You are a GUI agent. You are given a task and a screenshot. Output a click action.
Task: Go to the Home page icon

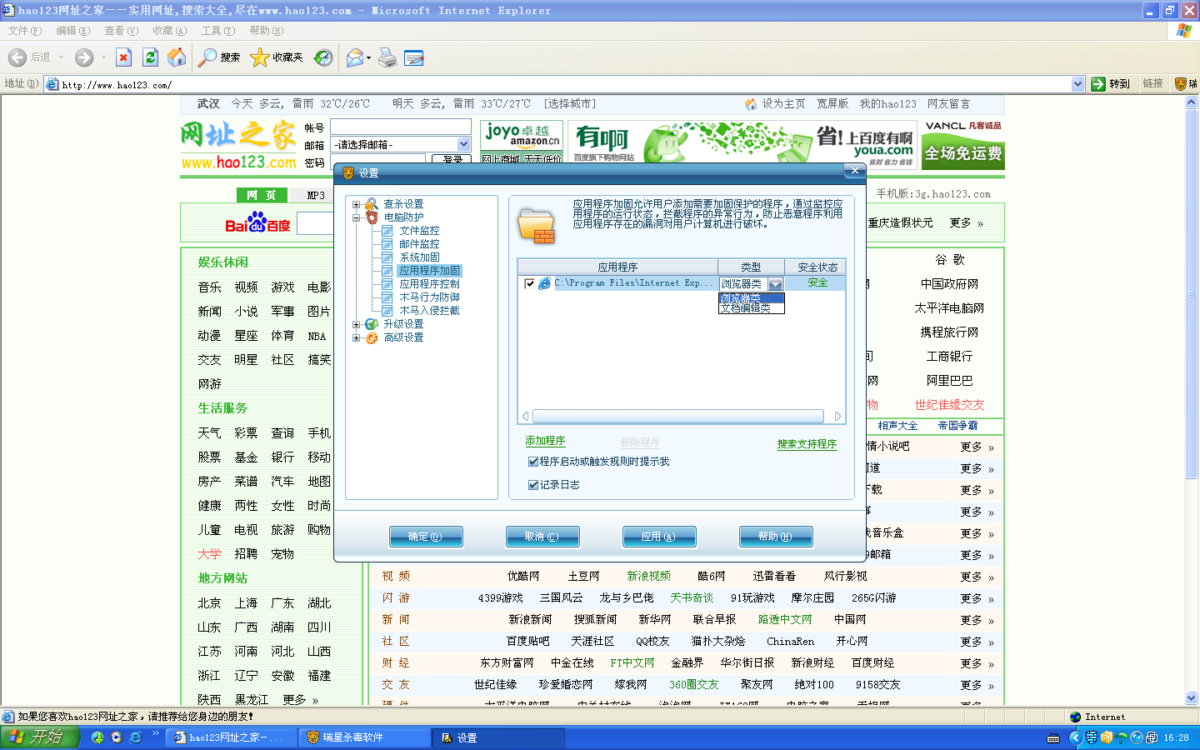pos(177,57)
